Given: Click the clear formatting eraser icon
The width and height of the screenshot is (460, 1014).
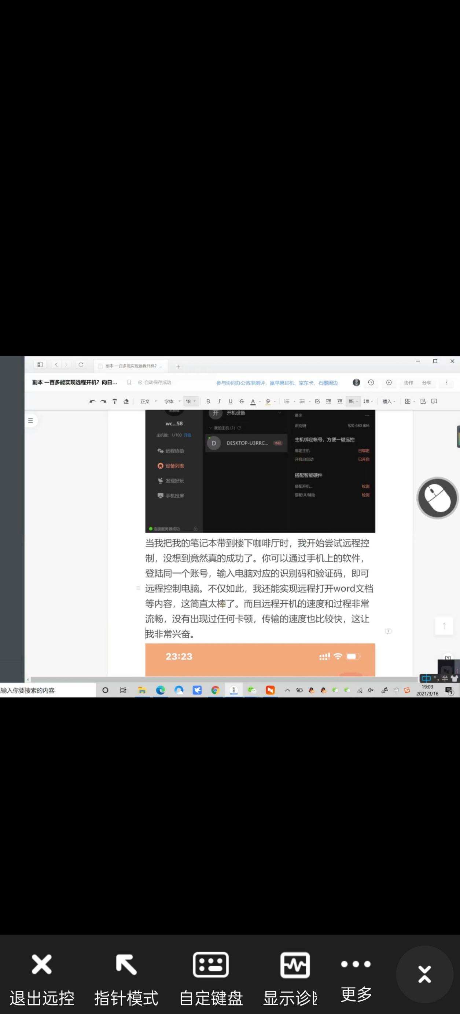Looking at the screenshot, I should [x=126, y=401].
